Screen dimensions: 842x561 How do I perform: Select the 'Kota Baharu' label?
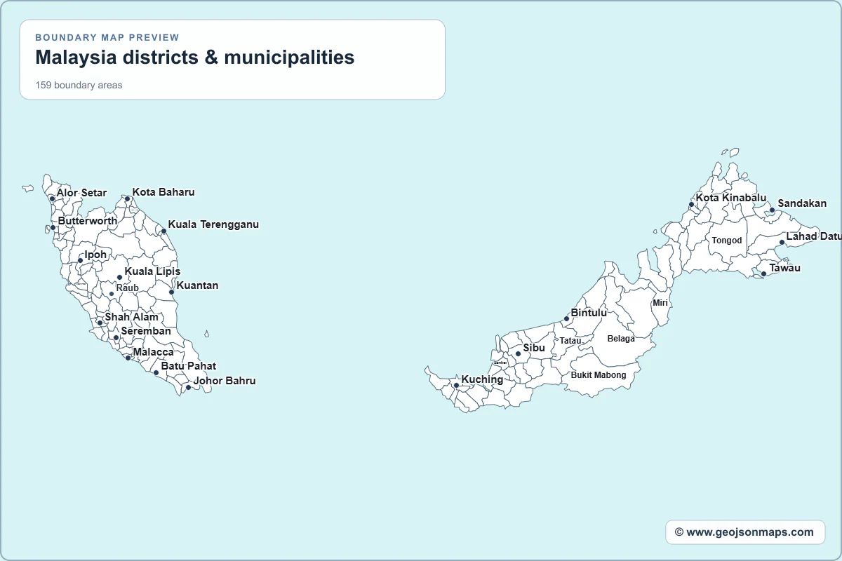pyautogui.click(x=163, y=191)
